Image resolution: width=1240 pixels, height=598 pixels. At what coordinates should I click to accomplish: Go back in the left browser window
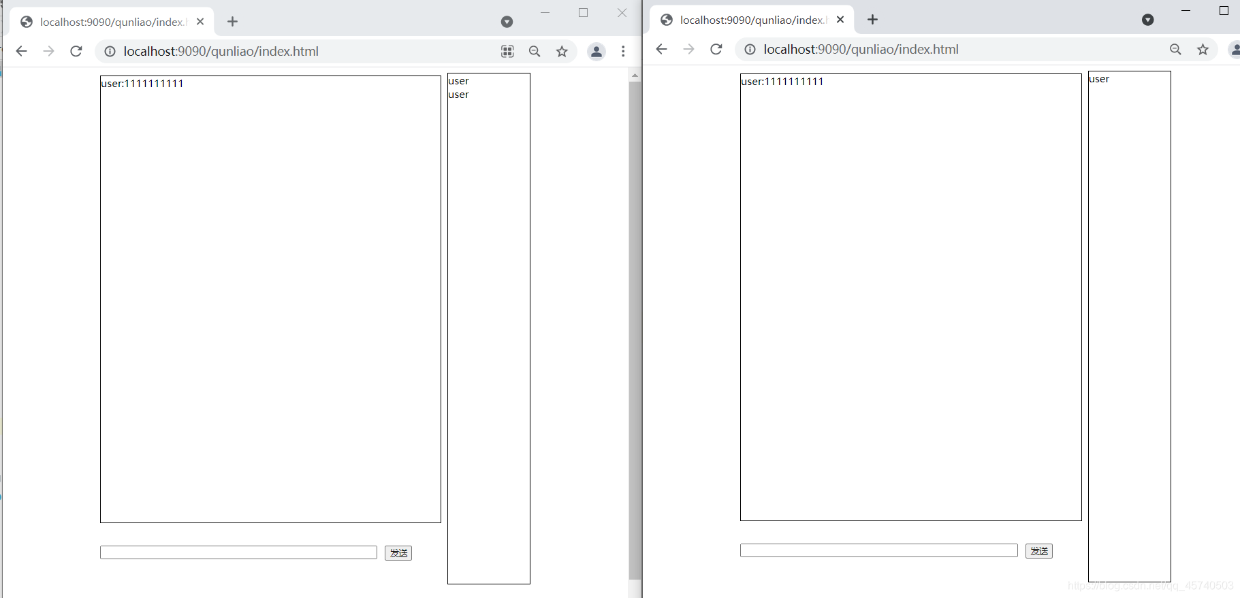coord(21,51)
